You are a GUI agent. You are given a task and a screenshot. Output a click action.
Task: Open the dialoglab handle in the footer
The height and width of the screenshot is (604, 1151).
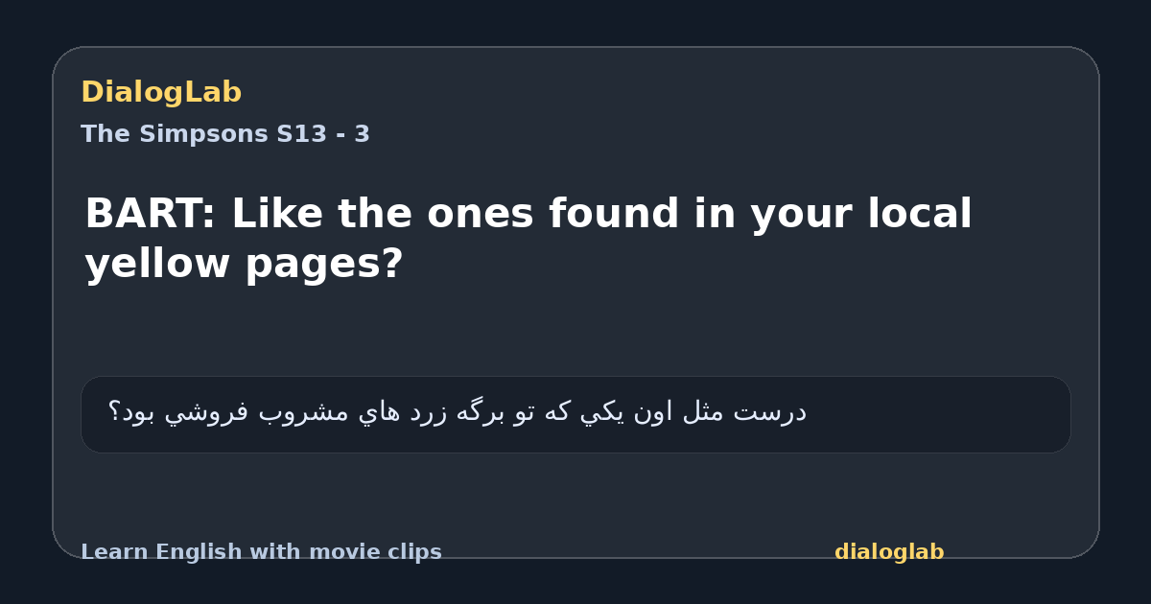click(x=889, y=552)
